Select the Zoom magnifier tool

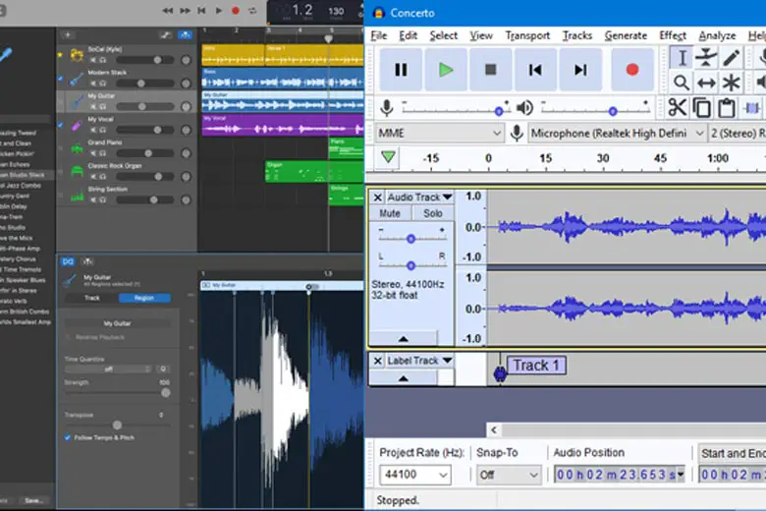pyautogui.click(x=682, y=83)
